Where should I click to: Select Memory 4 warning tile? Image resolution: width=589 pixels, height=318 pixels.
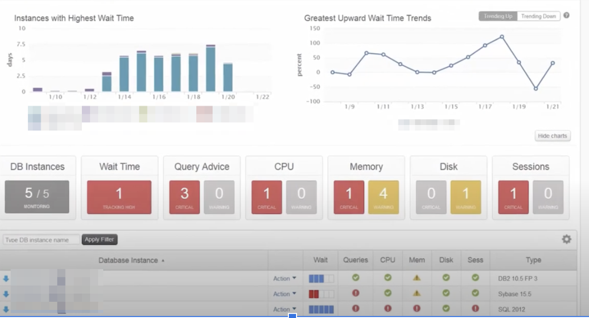tap(383, 197)
